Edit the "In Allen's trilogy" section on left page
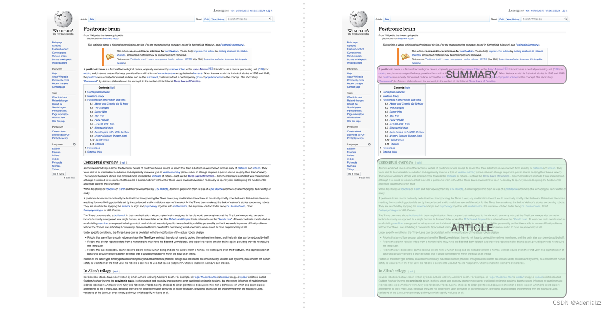The height and width of the screenshot is (309, 608). click(117, 271)
